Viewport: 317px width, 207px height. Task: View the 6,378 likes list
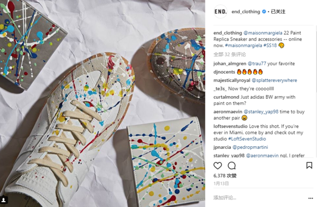point(225,176)
